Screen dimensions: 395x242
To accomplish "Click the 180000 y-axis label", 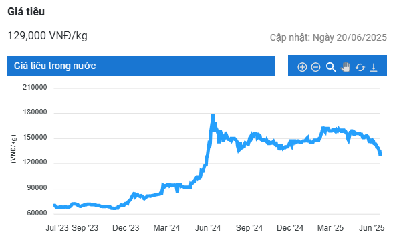I will point(35,112).
